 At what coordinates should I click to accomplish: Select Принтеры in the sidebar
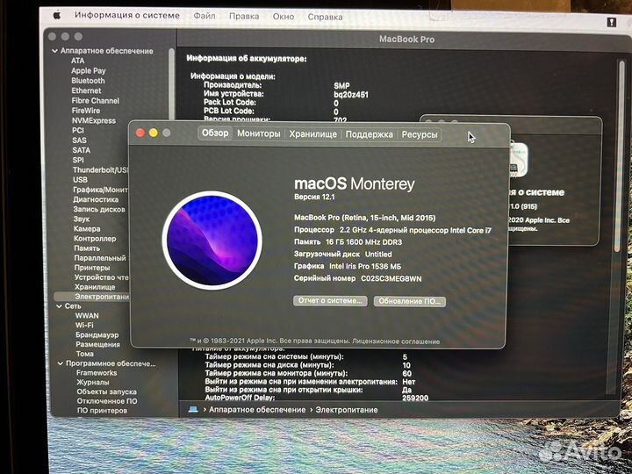click(92, 268)
